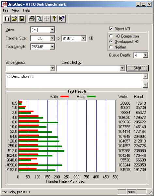Print results with the printer icon
154x196 pixels.
click(x=32, y=19)
